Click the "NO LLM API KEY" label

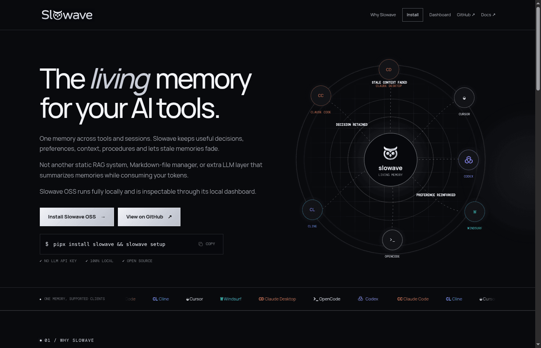click(x=58, y=261)
